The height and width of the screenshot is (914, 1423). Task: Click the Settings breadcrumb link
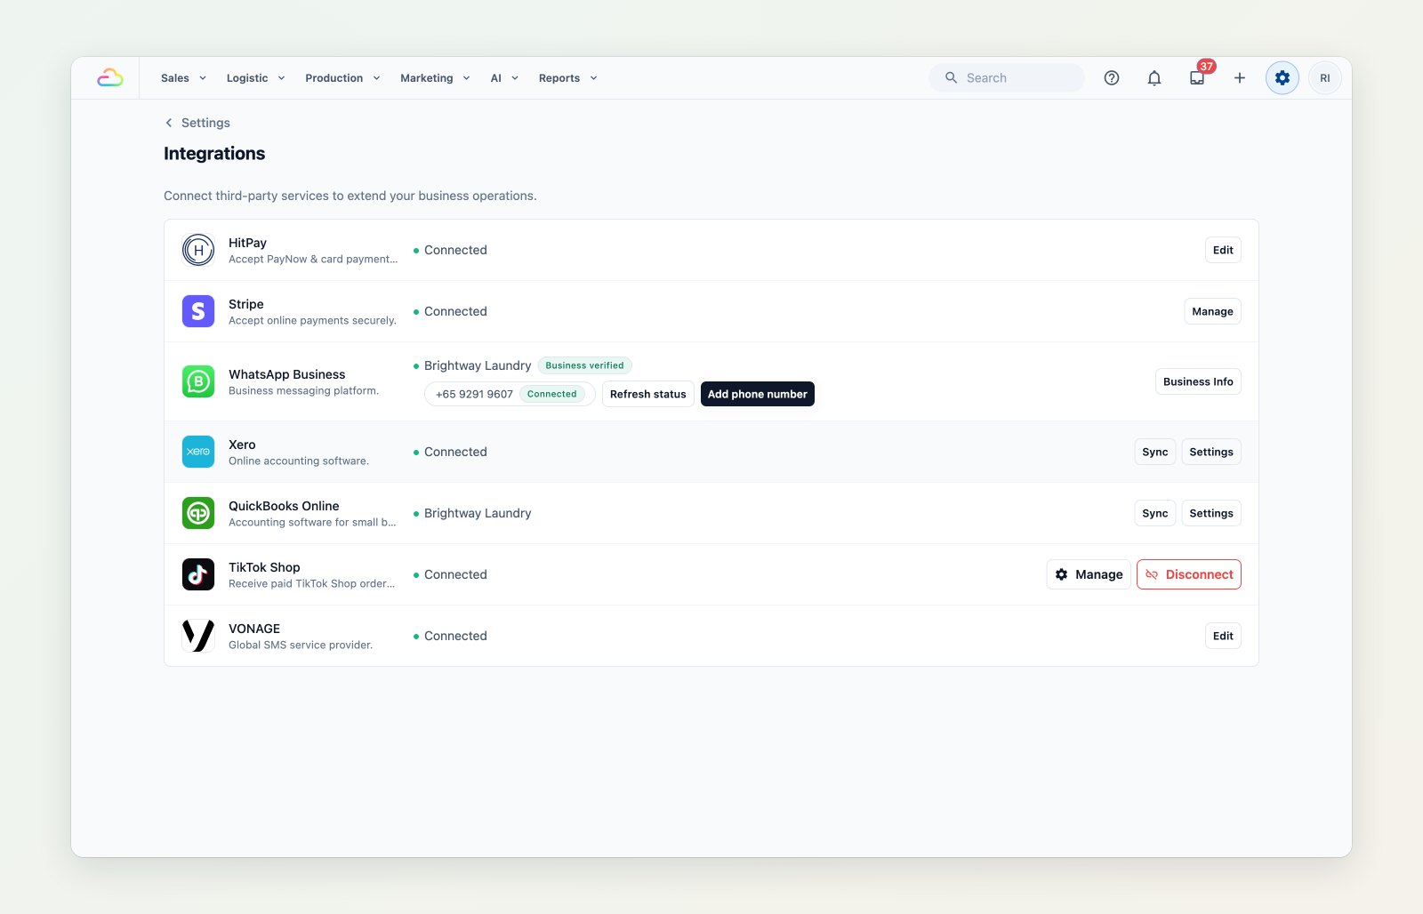(x=205, y=123)
